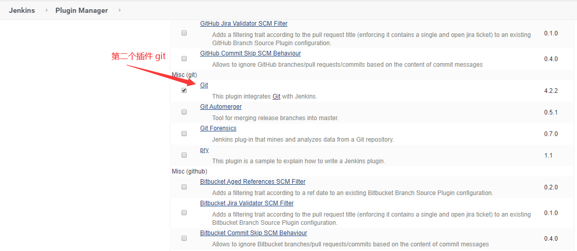
Task: Open the GitHub Commit Skip SCM Behaviour link
Action: click(x=250, y=53)
